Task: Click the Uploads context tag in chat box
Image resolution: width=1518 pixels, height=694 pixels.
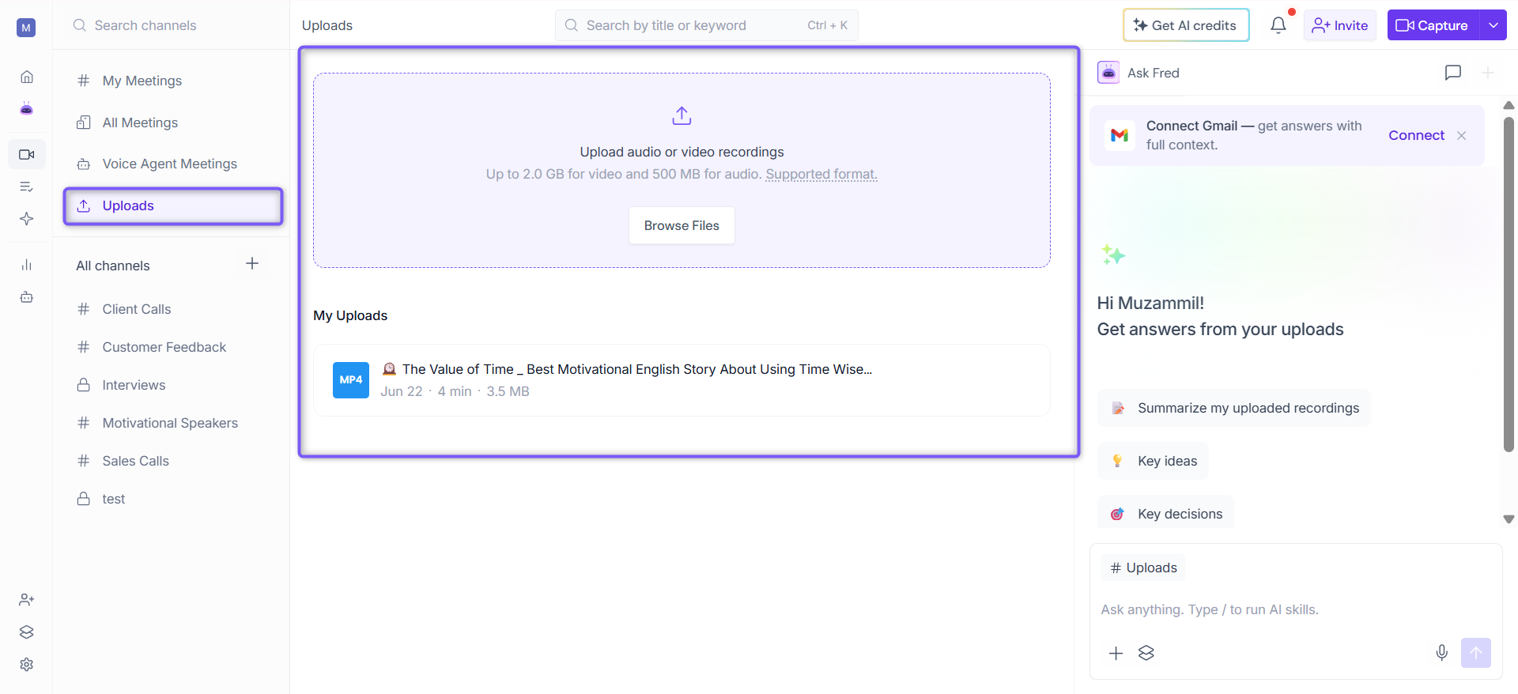Action: [1143, 568]
